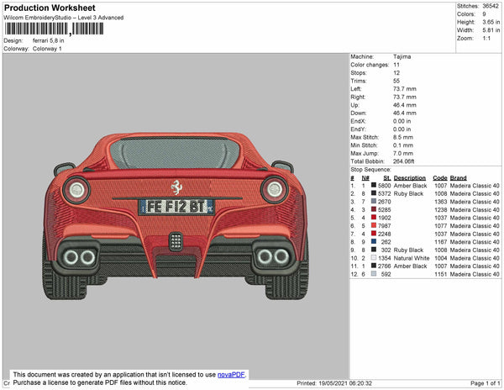
Task: Click code '1363' in stop 3 row
Action: [x=441, y=202]
